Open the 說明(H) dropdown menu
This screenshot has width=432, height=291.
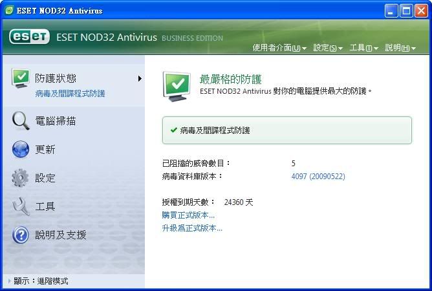pos(400,48)
